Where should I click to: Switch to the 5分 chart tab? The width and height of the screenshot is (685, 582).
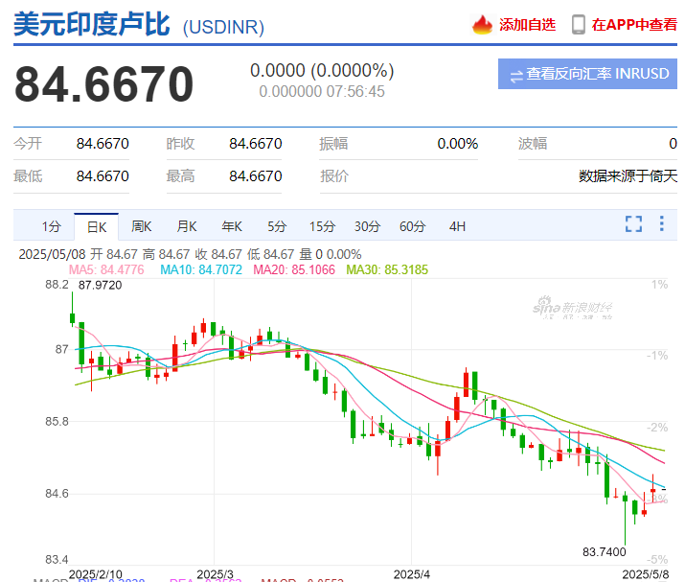(x=277, y=226)
